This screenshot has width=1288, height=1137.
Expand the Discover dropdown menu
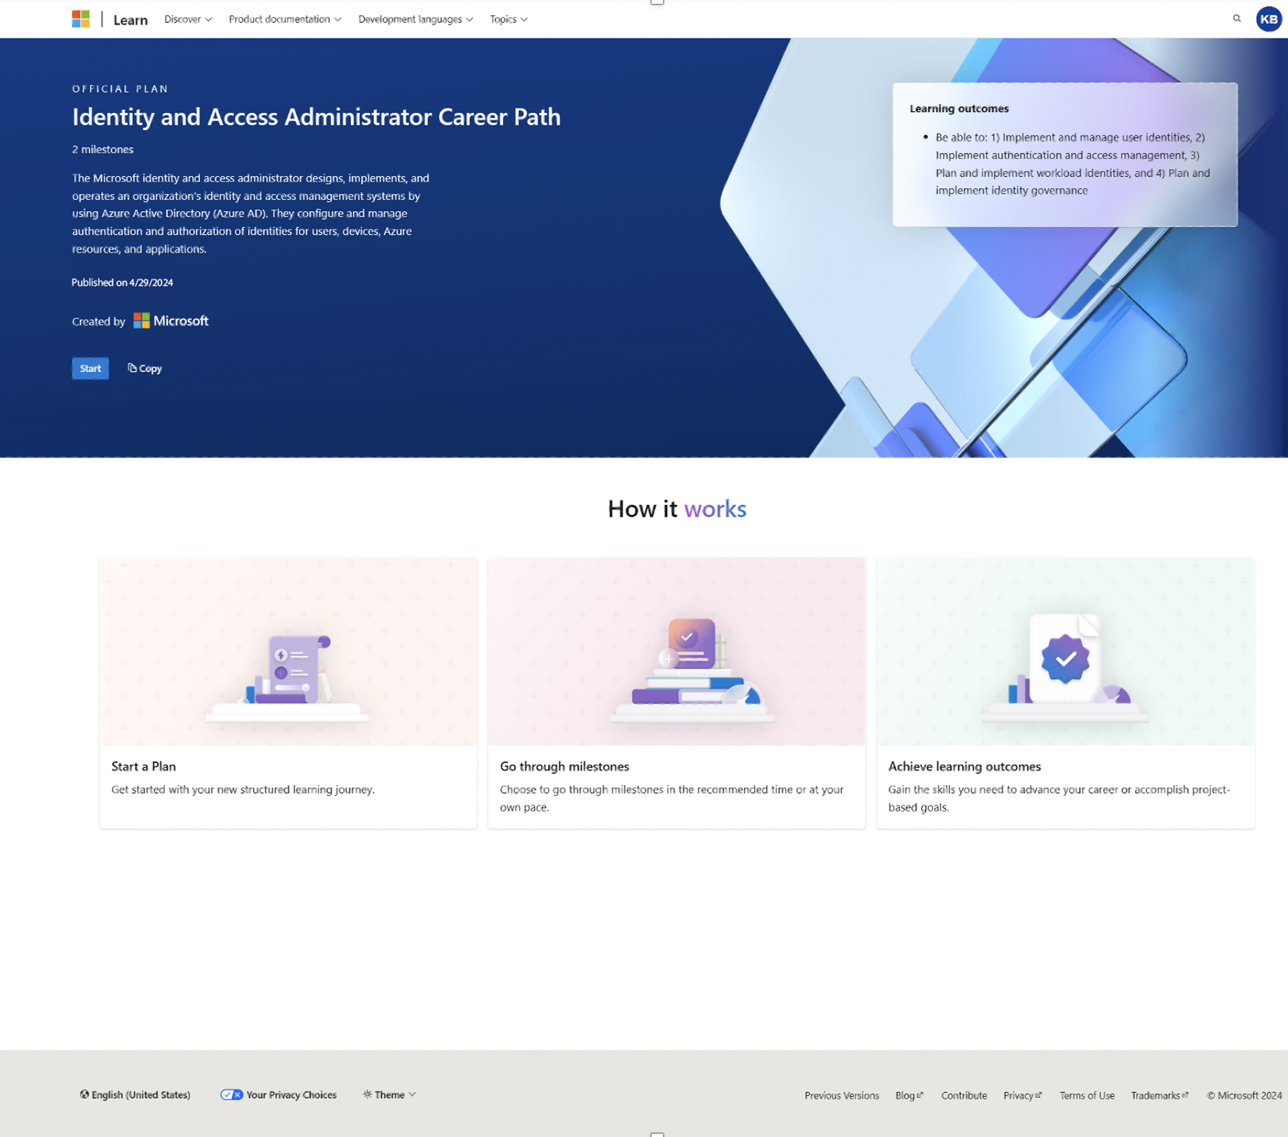187,19
